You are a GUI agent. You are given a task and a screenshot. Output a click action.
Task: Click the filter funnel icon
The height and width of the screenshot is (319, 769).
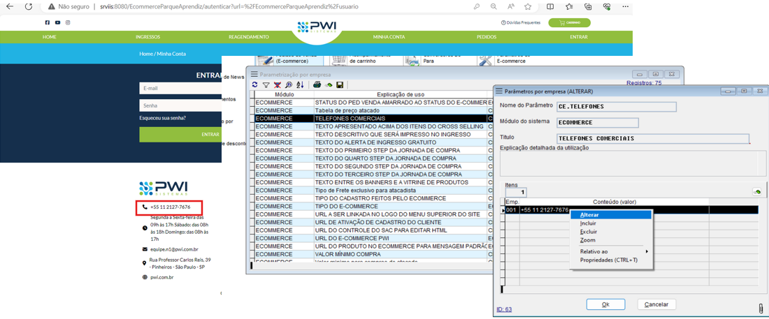tap(266, 85)
